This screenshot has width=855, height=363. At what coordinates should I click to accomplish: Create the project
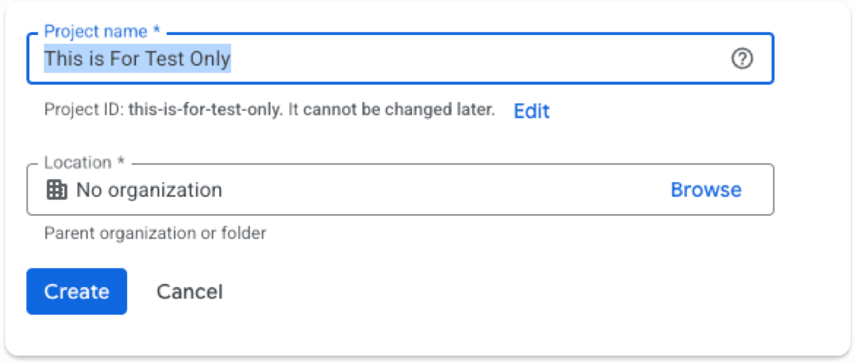77,292
